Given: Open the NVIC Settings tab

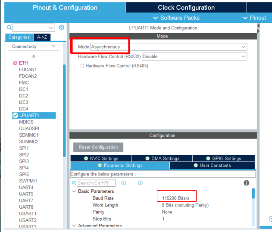Looking at the screenshot, I should [x=101, y=158].
